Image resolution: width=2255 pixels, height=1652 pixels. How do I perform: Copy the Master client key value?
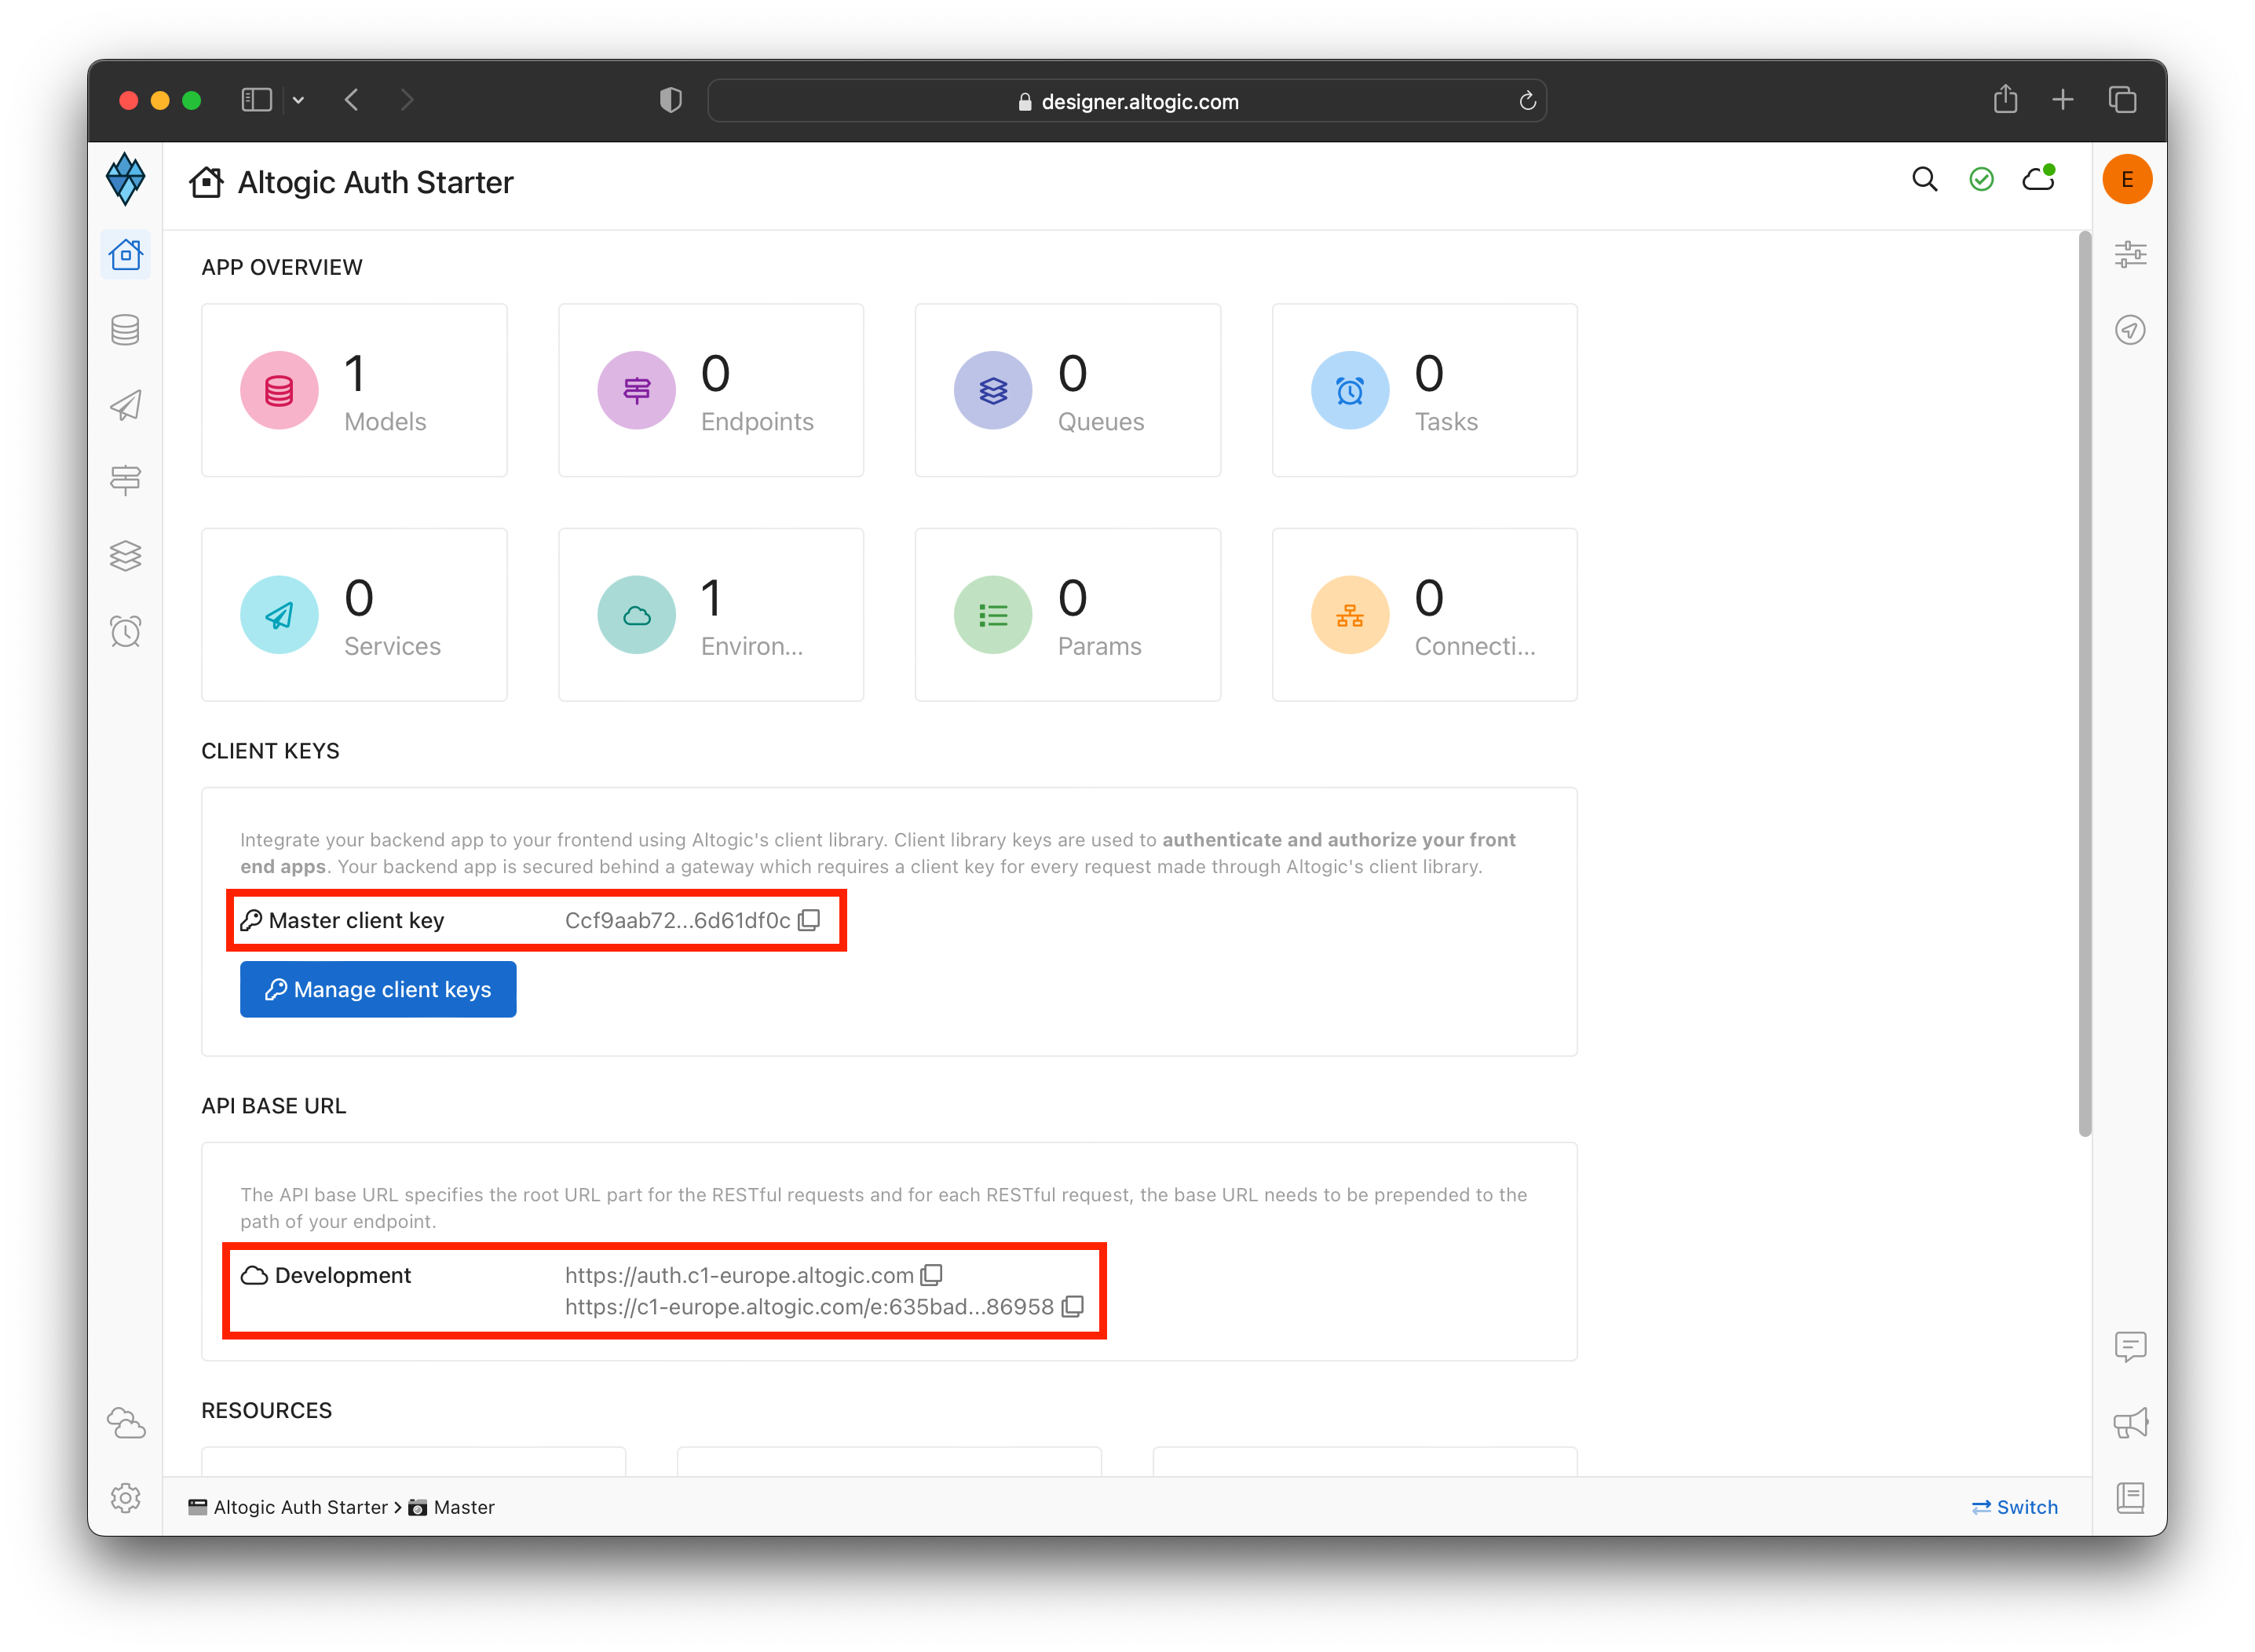coord(809,920)
